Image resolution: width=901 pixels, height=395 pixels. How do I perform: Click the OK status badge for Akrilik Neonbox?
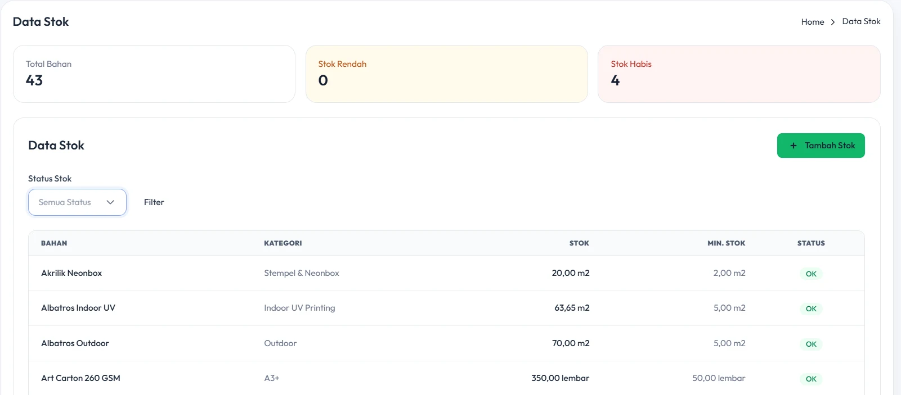point(811,274)
